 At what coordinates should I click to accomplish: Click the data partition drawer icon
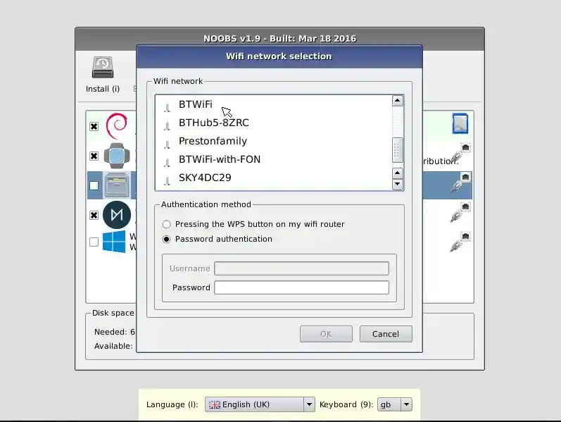point(117,185)
